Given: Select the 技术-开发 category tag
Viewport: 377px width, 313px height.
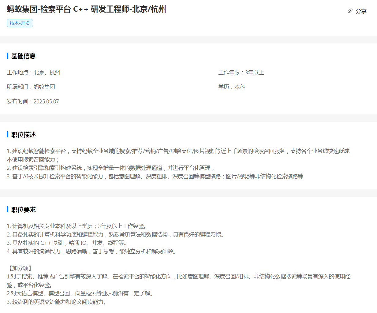Looking at the screenshot, I should [x=20, y=23].
